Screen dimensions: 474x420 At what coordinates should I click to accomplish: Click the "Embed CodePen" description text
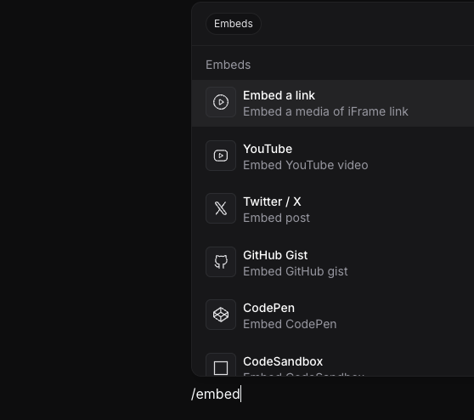point(290,324)
